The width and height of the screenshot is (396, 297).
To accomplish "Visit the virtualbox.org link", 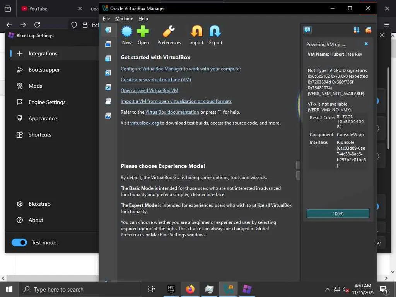I will pyautogui.click(x=145, y=123).
